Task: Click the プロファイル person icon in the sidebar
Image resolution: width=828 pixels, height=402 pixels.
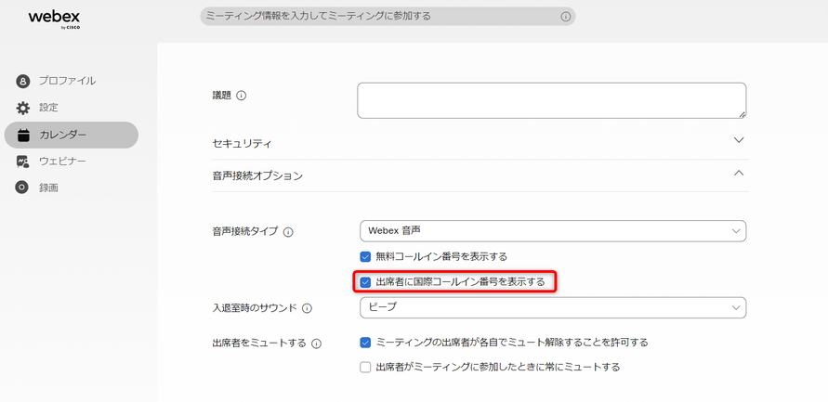Action: pyautogui.click(x=22, y=82)
